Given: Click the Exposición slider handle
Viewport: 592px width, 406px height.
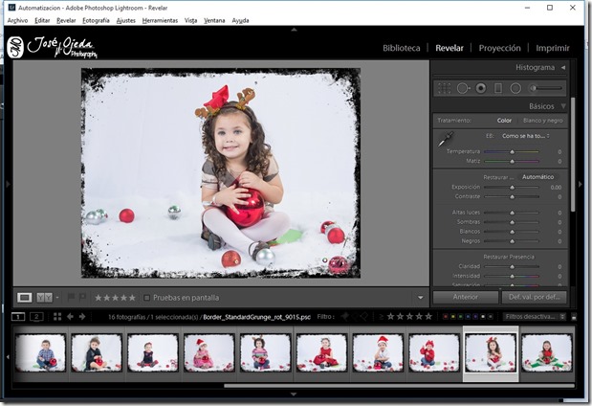Looking at the screenshot, I should pos(512,187).
